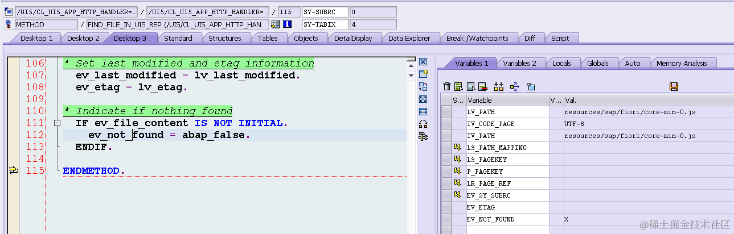Open the Break./Watchpoints tab
Screen dimensions: 734x234
pos(477,38)
